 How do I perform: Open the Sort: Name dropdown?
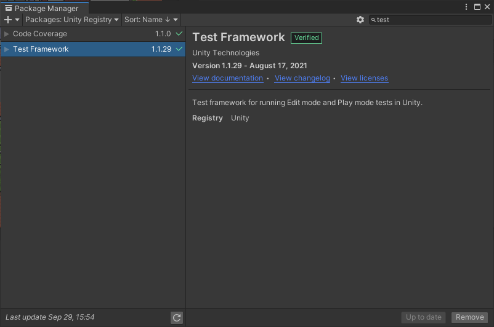[x=151, y=20]
